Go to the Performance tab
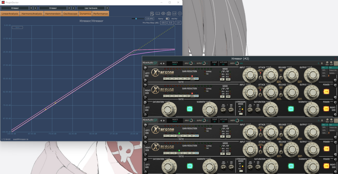Viewport: 338px width, 174px height. (100, 13)
